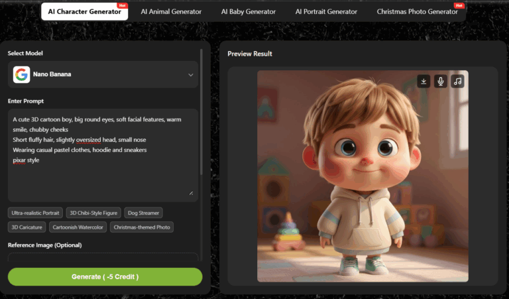Open the Christmas Photo Generator tab
This screenshot has height=299, width=509.
click(417, 12)
